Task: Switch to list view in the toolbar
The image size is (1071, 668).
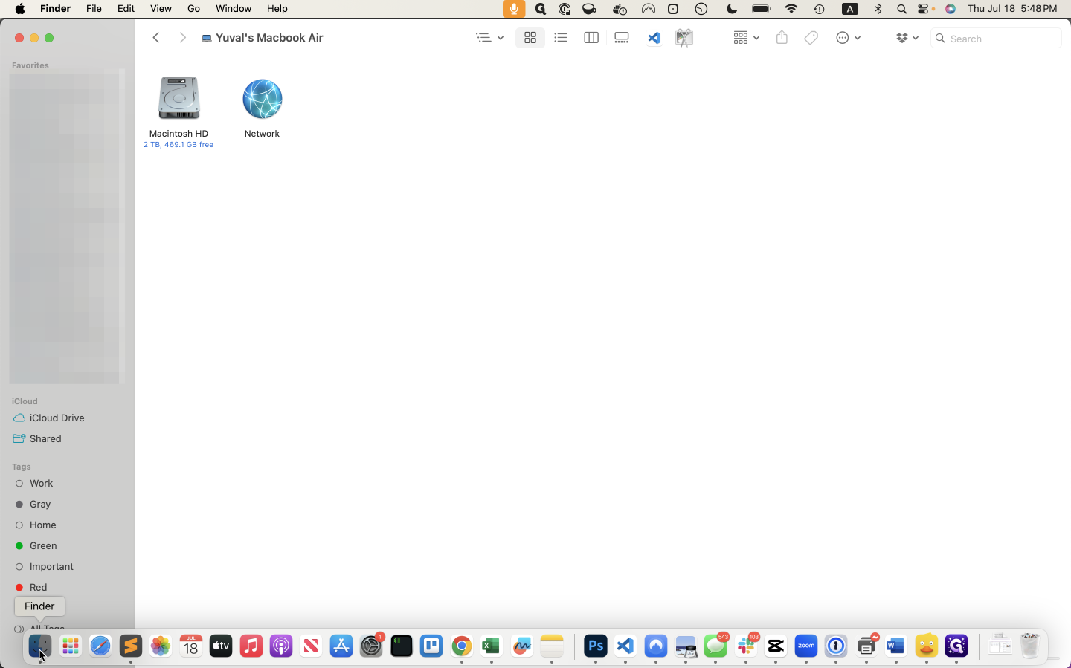Action: pyautogui.click(x=561, y=38)
